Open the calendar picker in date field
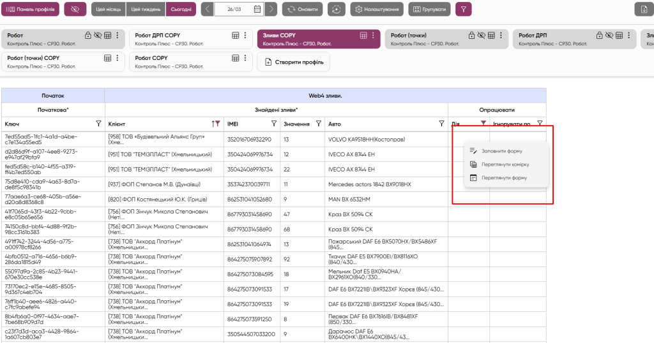Viewport: 654px width, 343px height. point(257,9)
